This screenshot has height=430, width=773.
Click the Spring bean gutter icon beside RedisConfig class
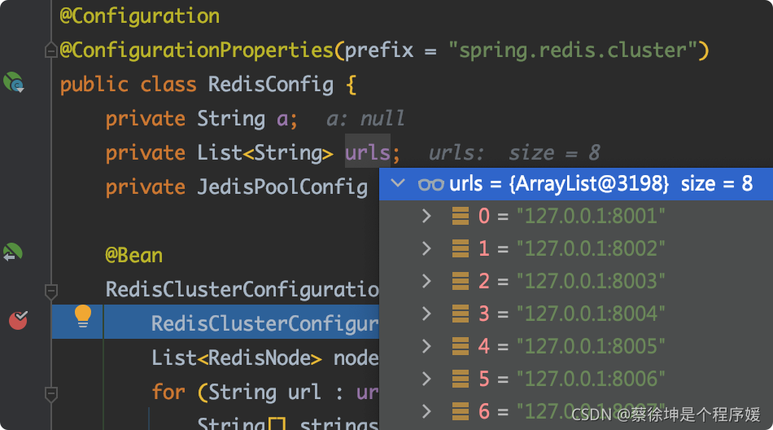point(14,82)
